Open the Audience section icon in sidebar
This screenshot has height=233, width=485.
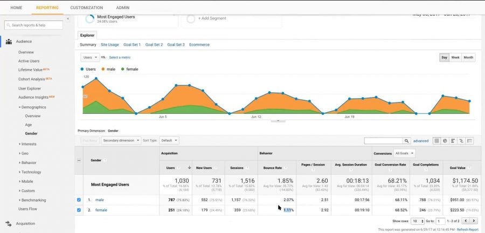point(9,42)
